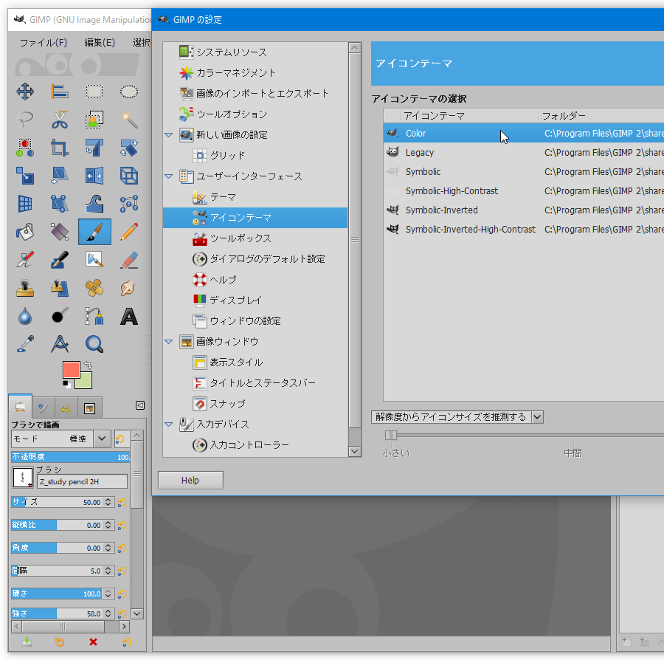The height and width of the screenshot is (660, 664).
Task: Choose the Gradient tool
Action: coord(60,232)
